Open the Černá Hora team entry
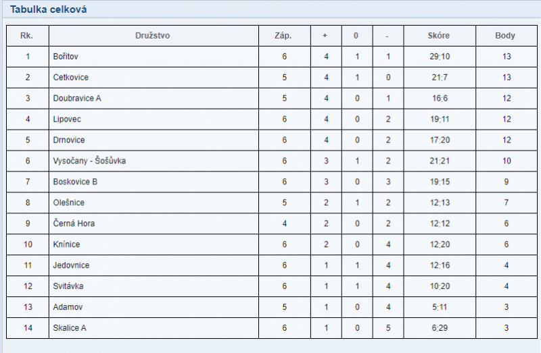The image size is (541, 353). 74,223
